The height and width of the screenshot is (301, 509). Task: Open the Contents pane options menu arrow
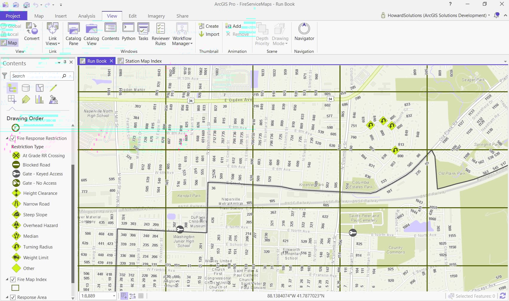point(59,62)
